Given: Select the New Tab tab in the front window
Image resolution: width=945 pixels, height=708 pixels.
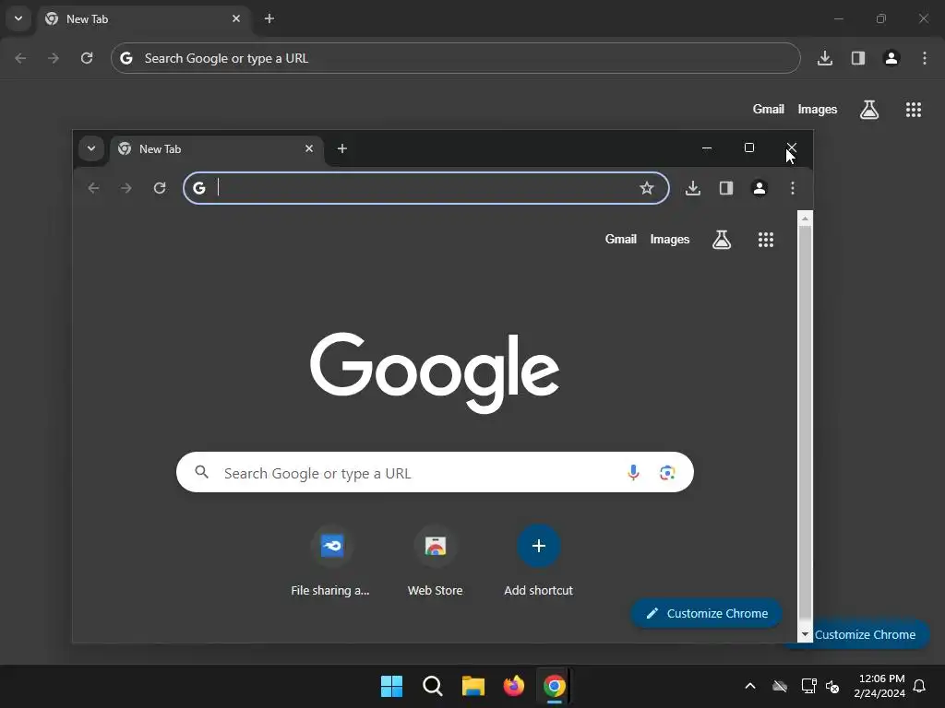Looking at the screenshot, I should 217,148.
